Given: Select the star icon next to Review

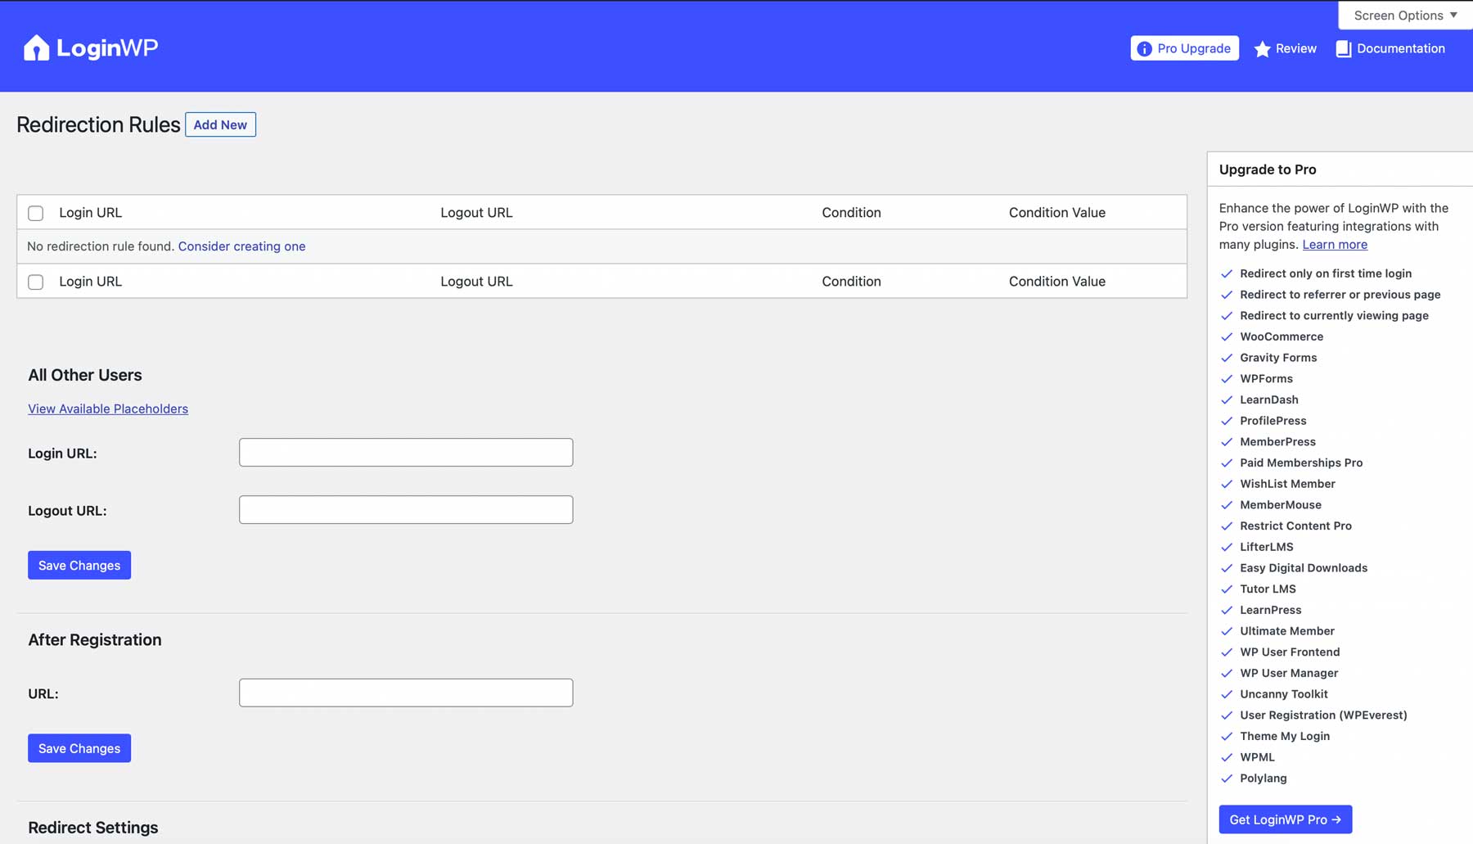Looking at the screenshot, I should click(1263, 48).
